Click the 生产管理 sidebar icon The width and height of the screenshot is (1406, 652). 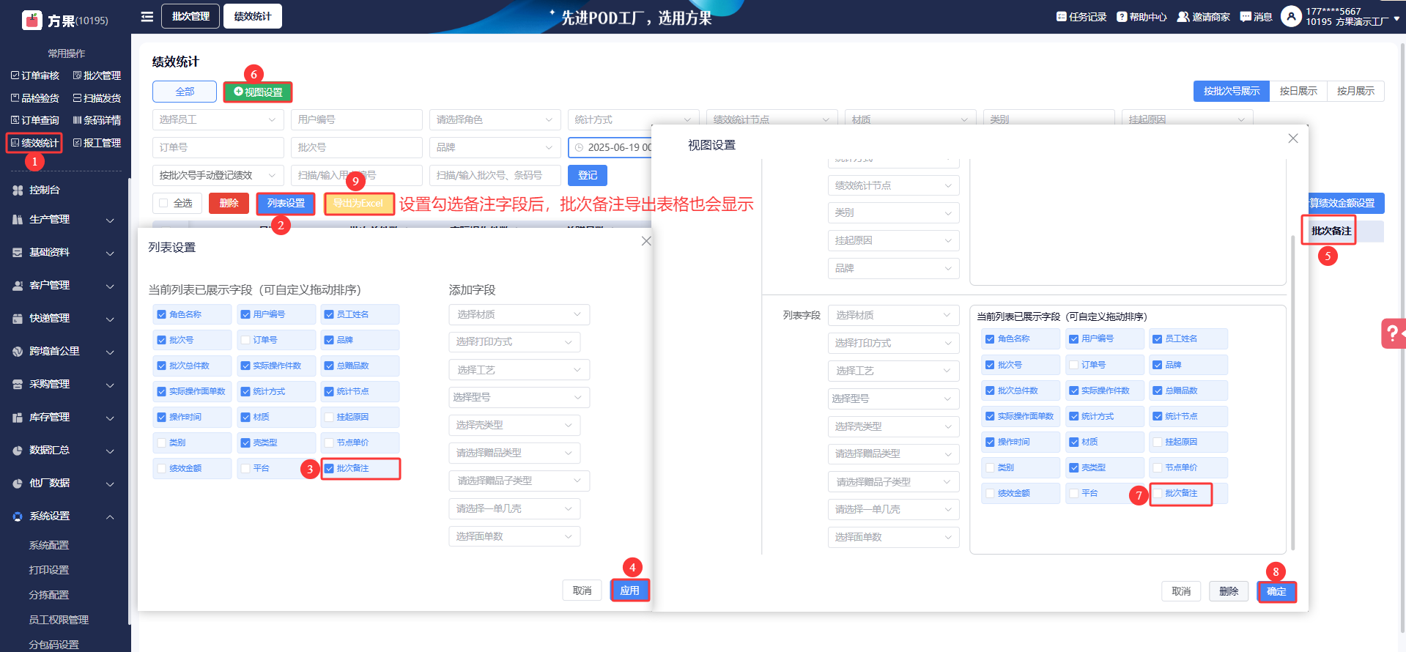pos(18,219)
